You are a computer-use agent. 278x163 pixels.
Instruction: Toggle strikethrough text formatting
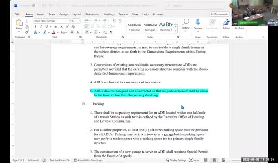(56, 27)
